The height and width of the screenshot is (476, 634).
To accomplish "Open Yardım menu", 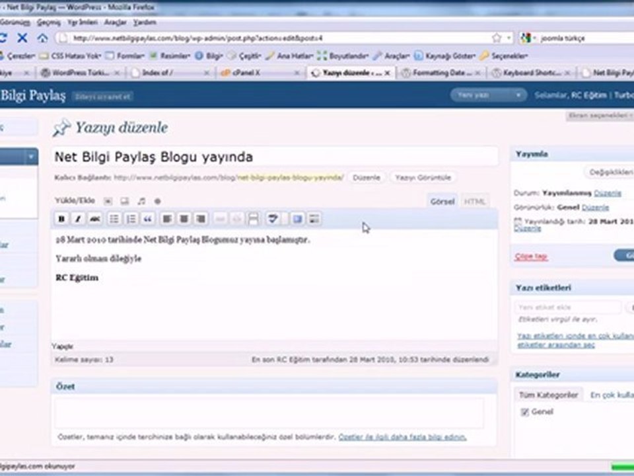I will click(x=145, y=22).
